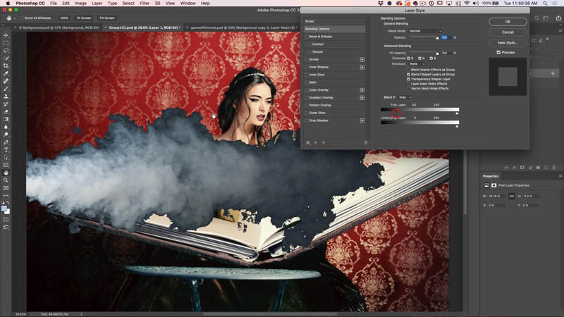564x317 pixels.
Task: Select Blending Options in styles list
Action: pyautogui.click(x=334, y=29)
